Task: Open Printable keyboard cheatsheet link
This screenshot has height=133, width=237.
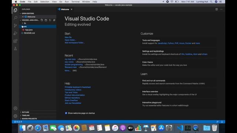Action: 78,87
